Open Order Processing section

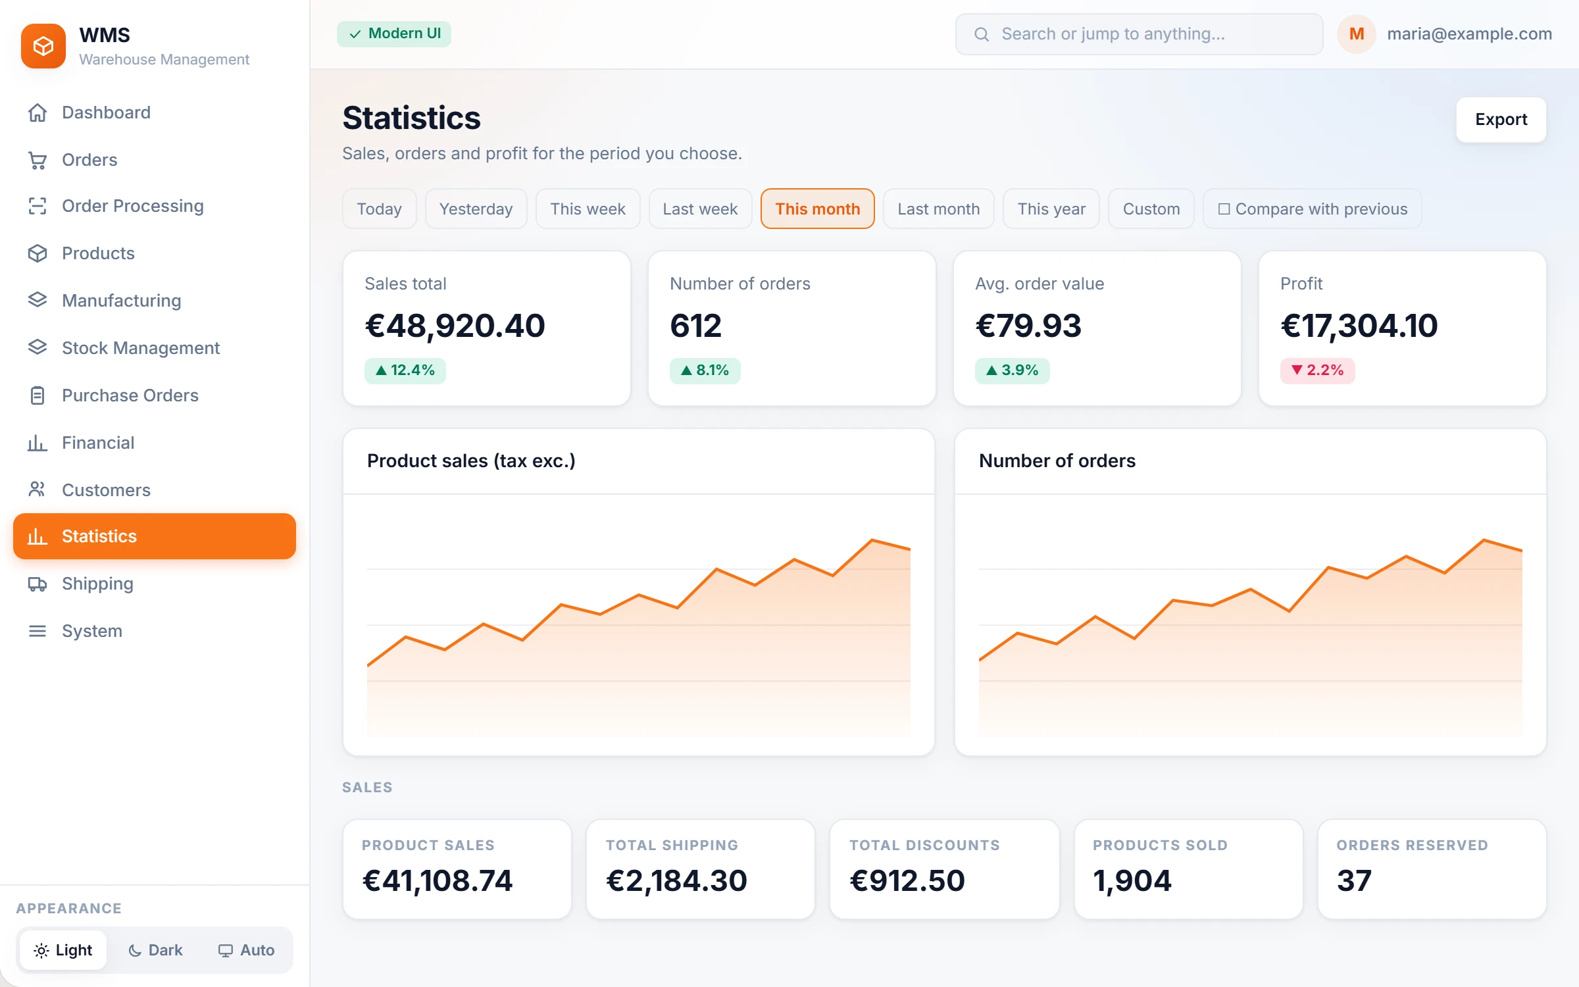[155, 206]
